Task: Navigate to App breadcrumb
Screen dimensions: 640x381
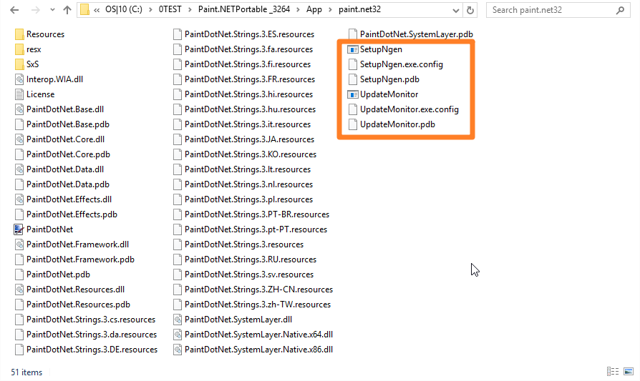Action: (314, 9)
